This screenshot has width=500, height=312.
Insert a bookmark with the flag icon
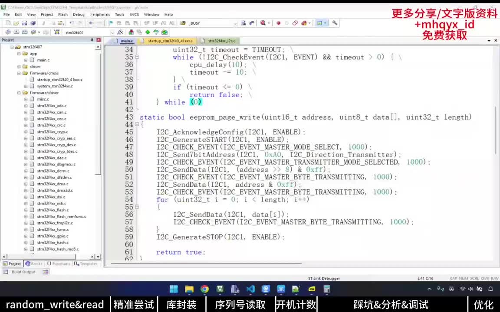click(x=111, y=23)
